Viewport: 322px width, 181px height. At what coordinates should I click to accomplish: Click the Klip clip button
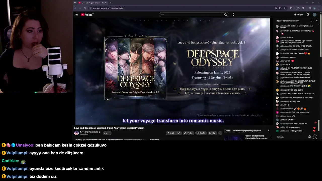coord(212,133)
